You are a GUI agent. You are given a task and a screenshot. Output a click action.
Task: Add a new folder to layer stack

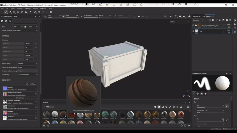[x=227, y=20]
